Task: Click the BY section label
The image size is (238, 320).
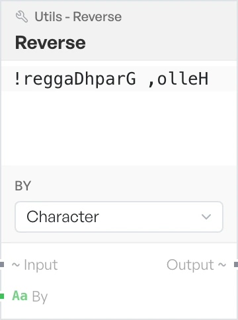Action: [23, 186]
